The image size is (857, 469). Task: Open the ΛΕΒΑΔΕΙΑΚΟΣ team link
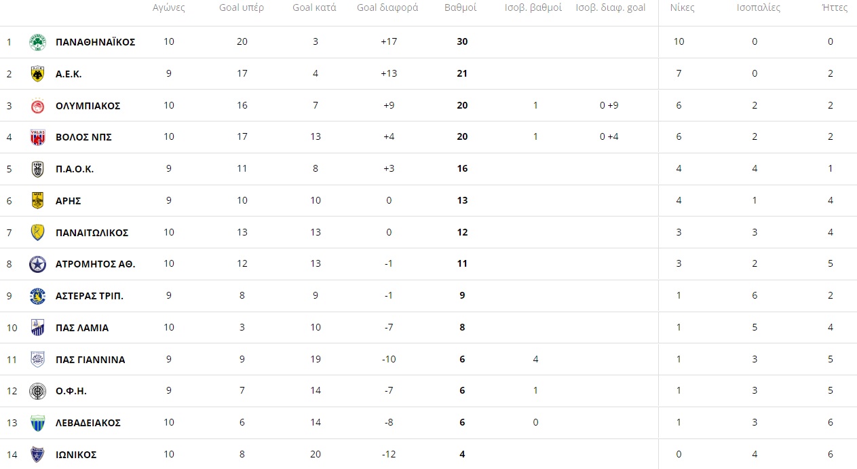[x=88, y=423]
